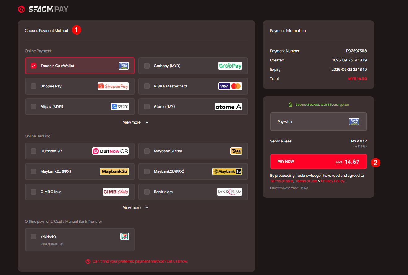Tick the Maybank QRPay checkbox
The width and height of the screenshot is (408, 275).
tap(147, 151)
